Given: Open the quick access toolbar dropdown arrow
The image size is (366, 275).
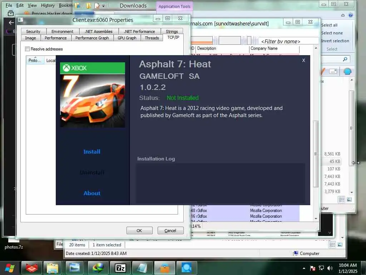Looking at the screenshot, I should coord(104,6).
